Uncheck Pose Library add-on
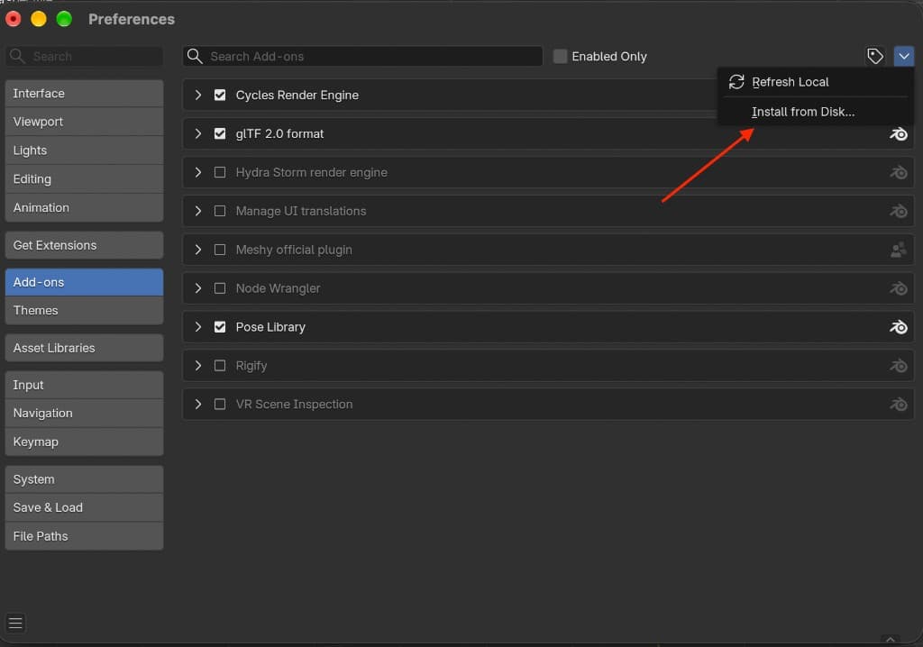Screen dimensions: 923x647 pos(220,327)
